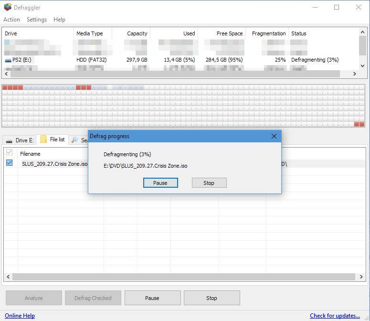Switch to the Drive E: tab
This screenshot has width=370, height=321.
[x=20, y=140]
